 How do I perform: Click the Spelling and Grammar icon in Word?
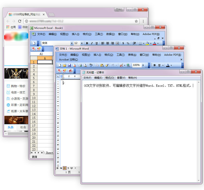tap(91, 65)
